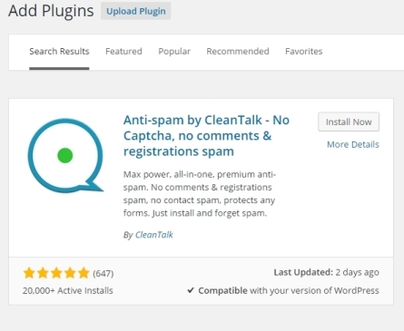Click the (647) ratings count
The image size is (404, 331).
coord(103,274)
